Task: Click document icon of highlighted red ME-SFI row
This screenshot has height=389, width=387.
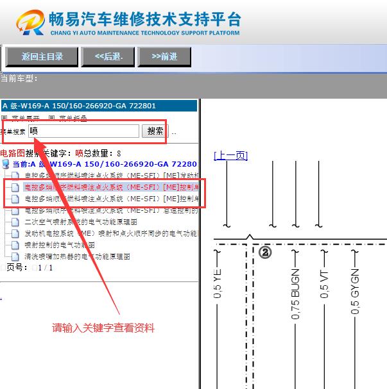Action: 15,187
